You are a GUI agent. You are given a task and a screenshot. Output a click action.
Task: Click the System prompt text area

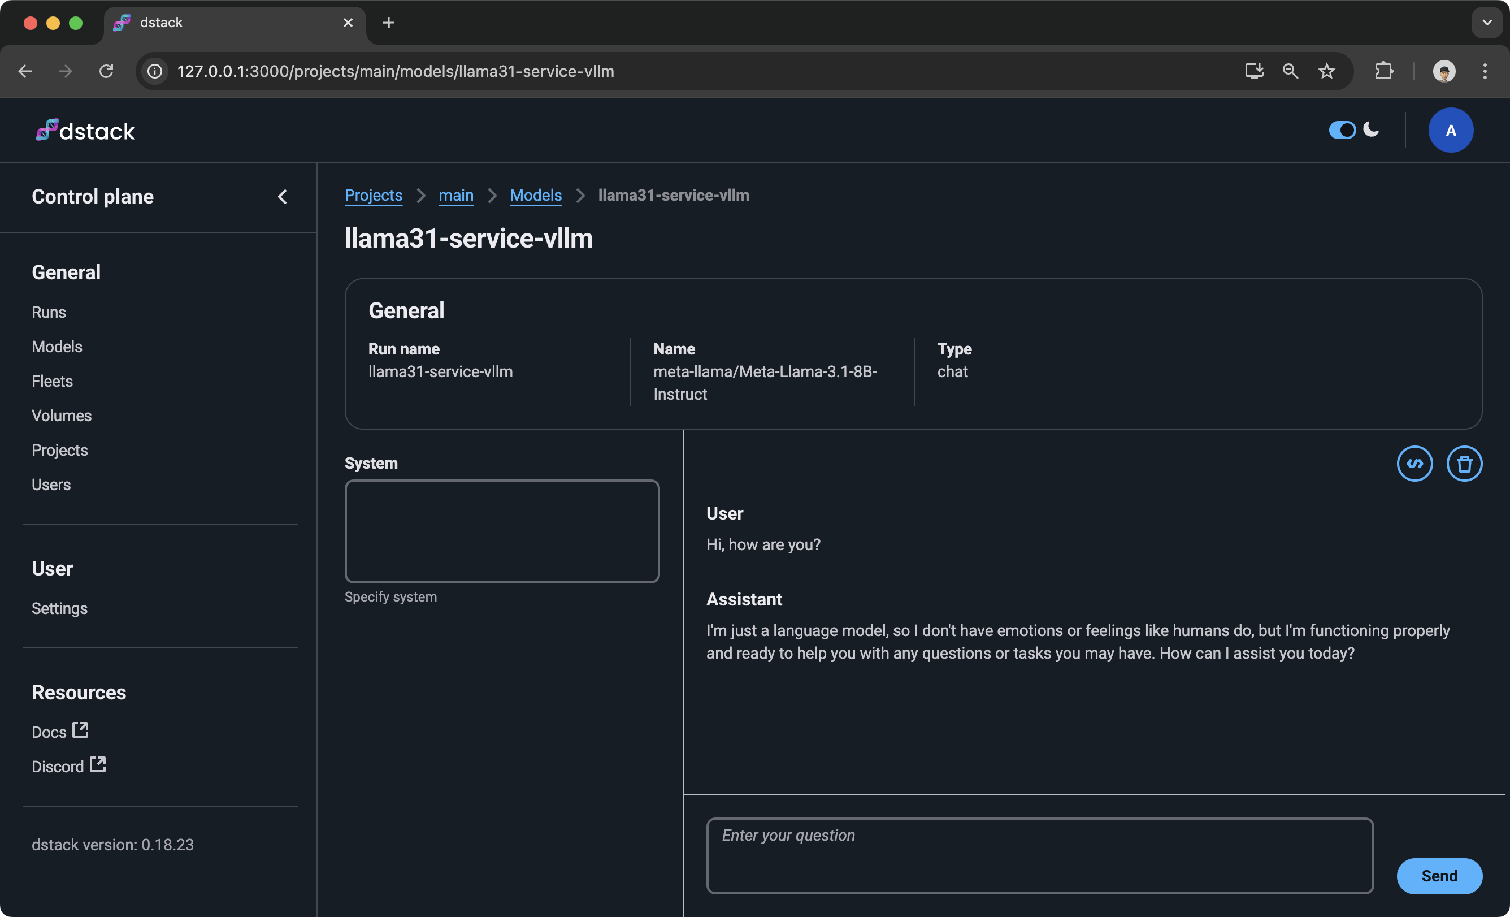502,531
